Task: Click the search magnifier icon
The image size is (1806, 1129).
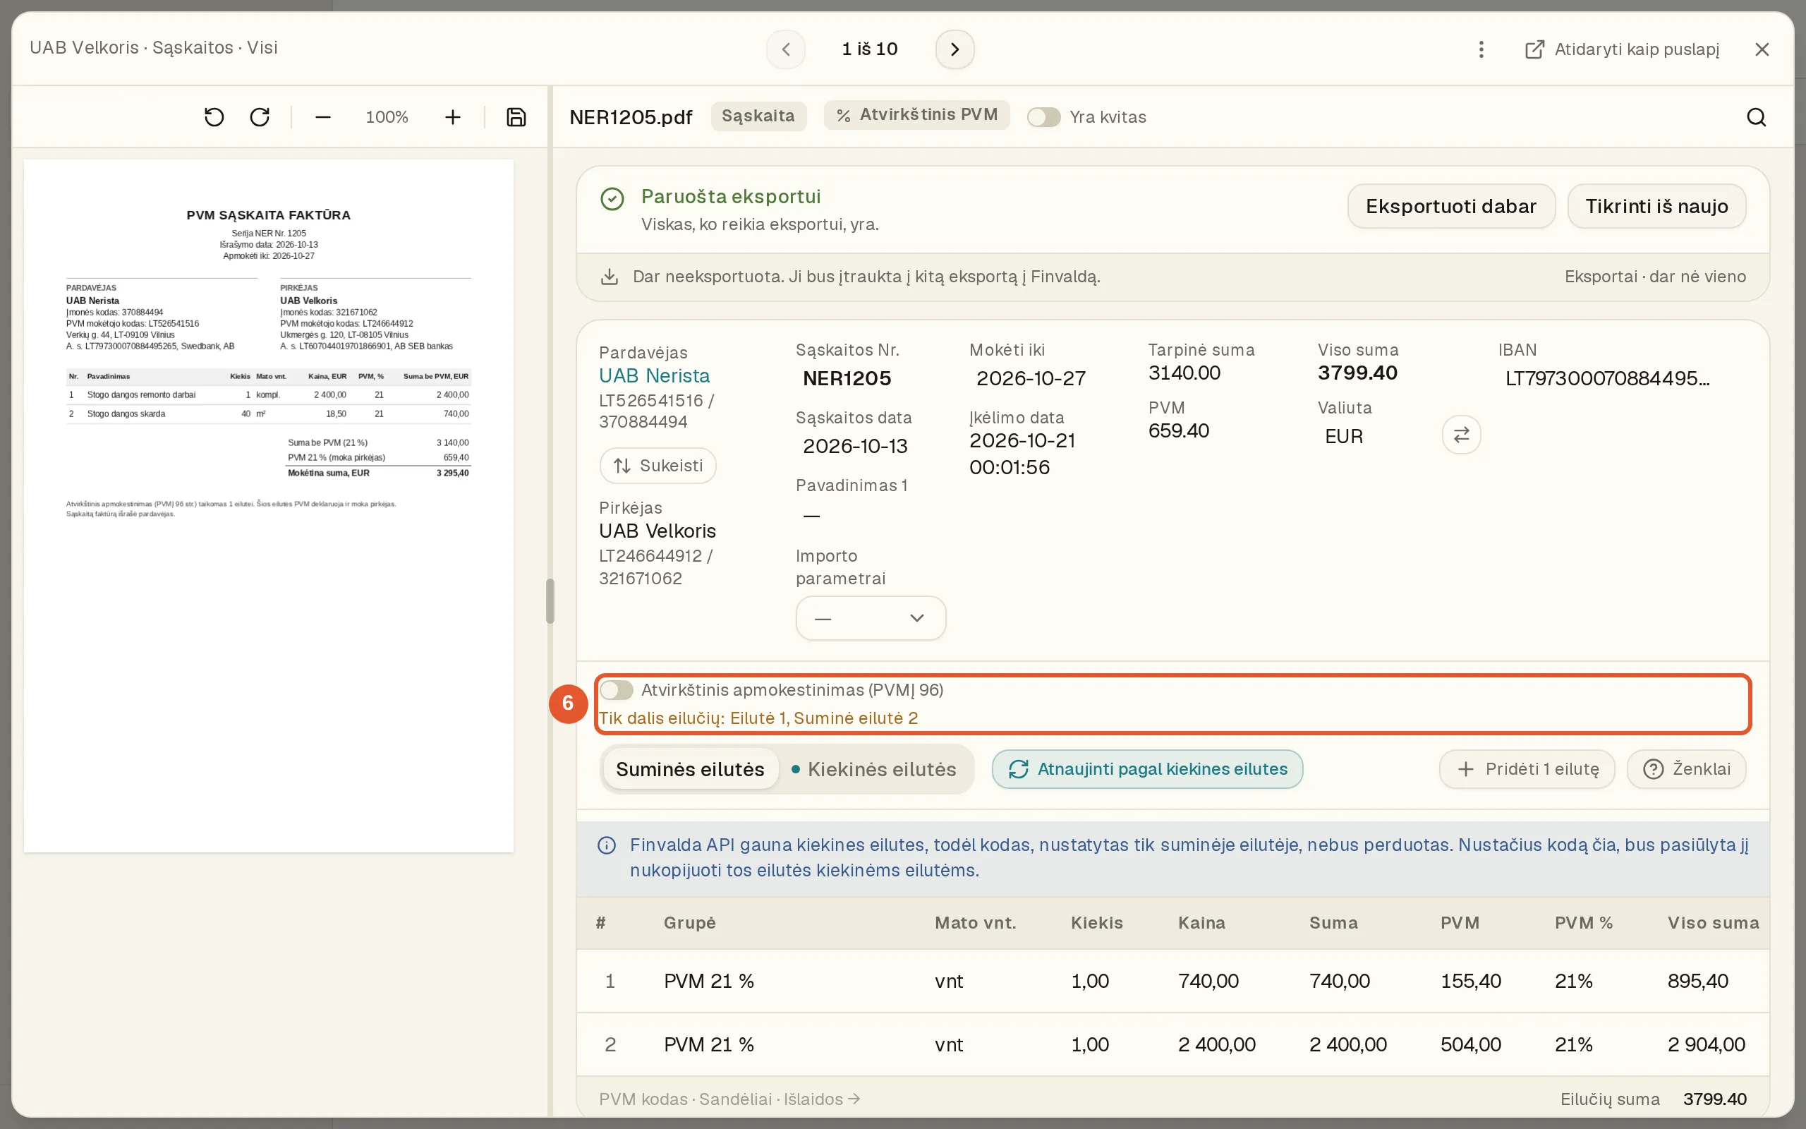Action: click(x=1756, y=117)
